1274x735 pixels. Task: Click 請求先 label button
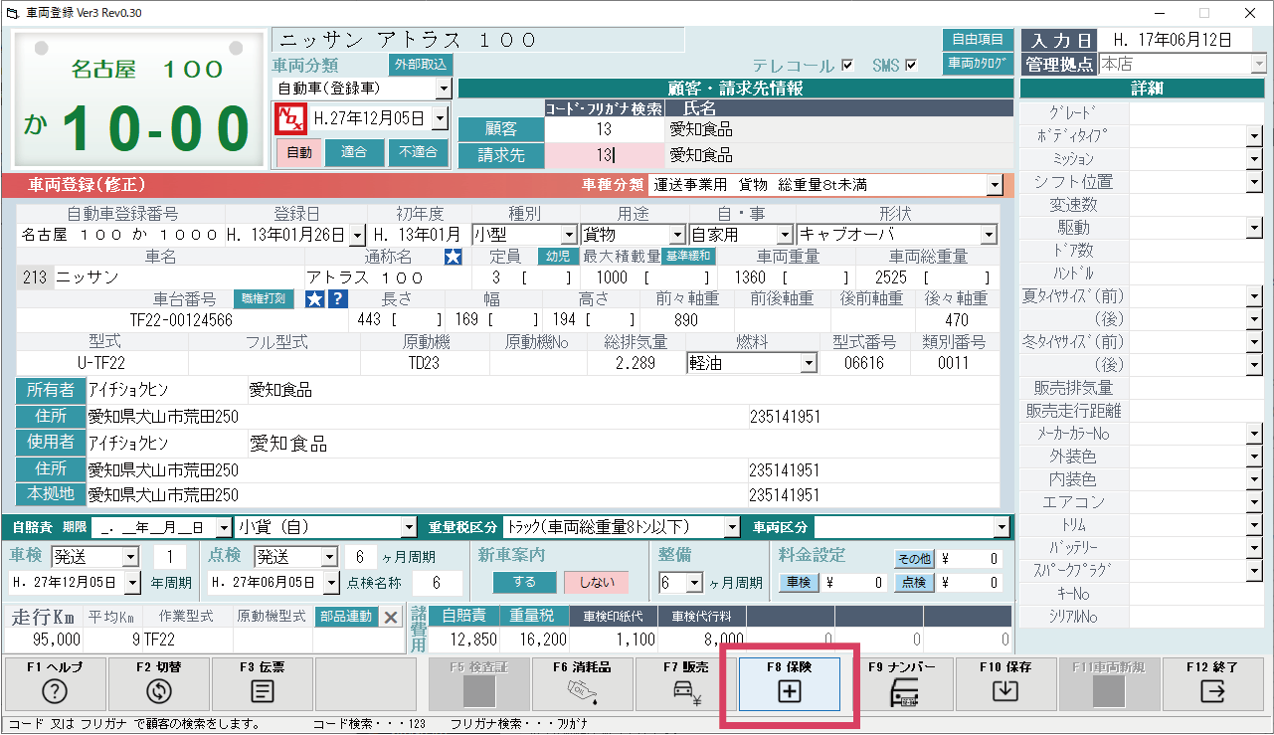[x=501, y=155]
